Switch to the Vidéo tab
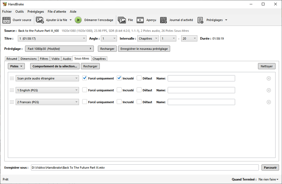The height and width of the screenshot is (184, 282). [x=55, y=59]
